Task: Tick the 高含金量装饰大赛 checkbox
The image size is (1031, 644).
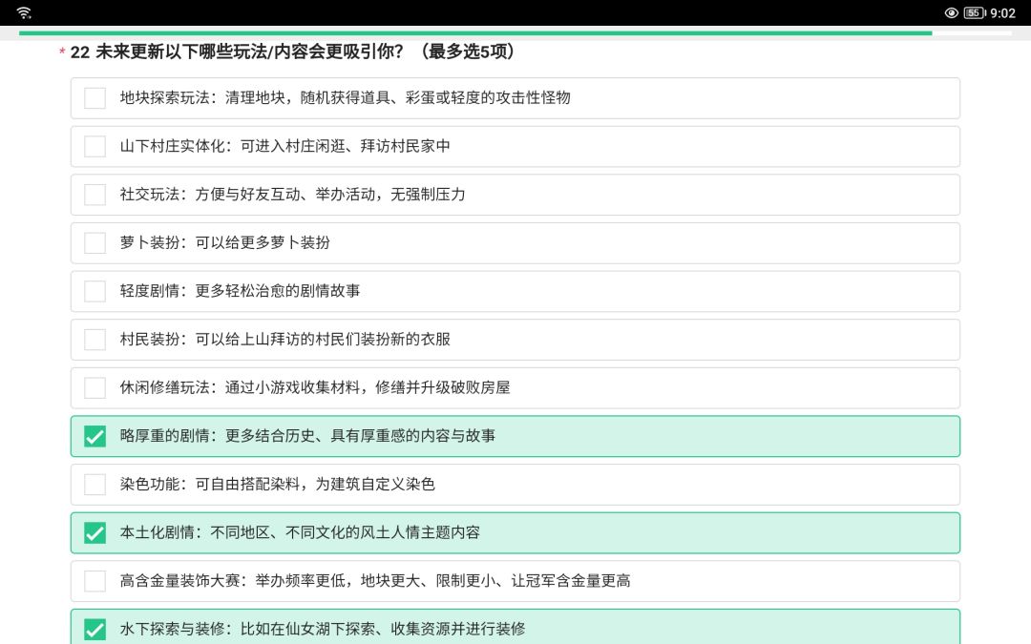Action: click(x=95, y=581)
